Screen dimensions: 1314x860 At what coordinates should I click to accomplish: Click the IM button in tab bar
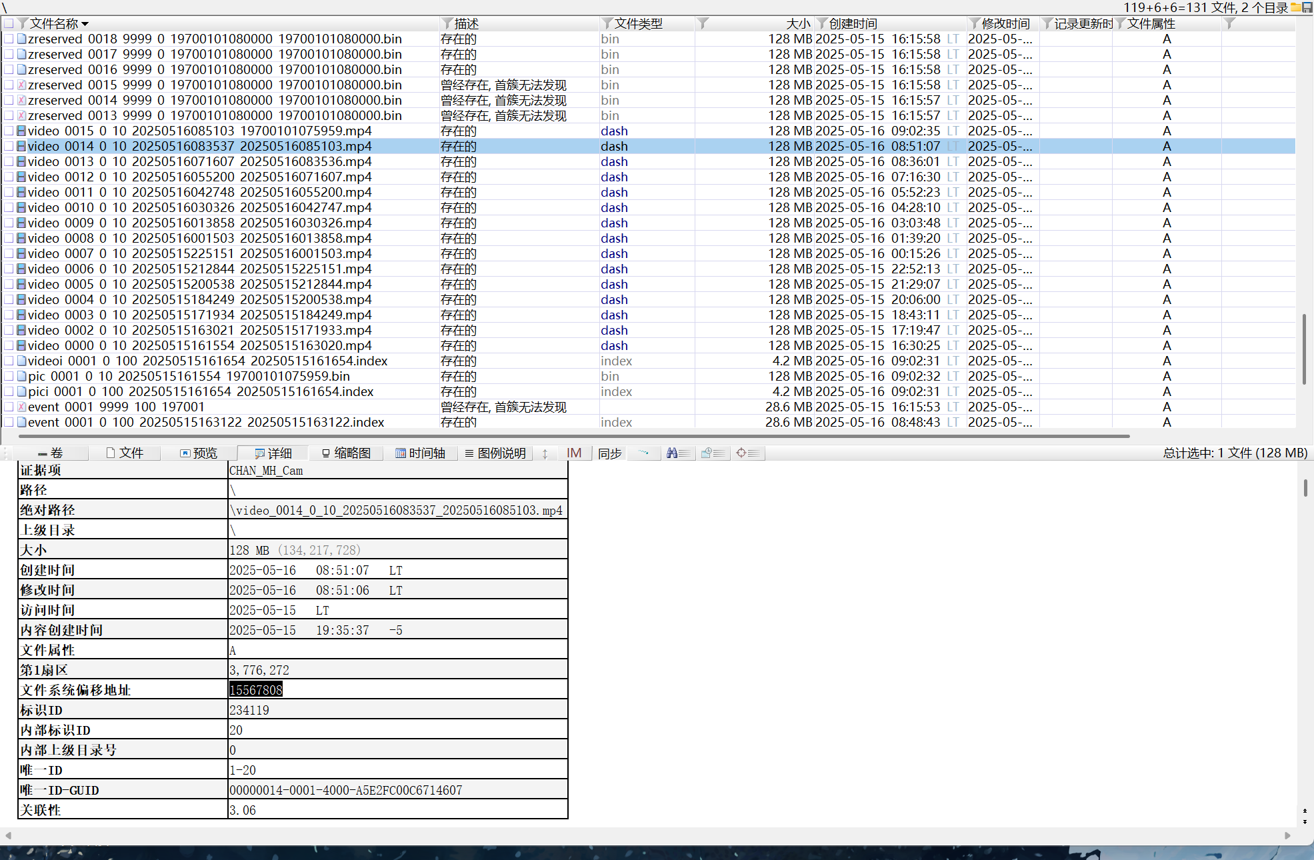pos(574,453)
